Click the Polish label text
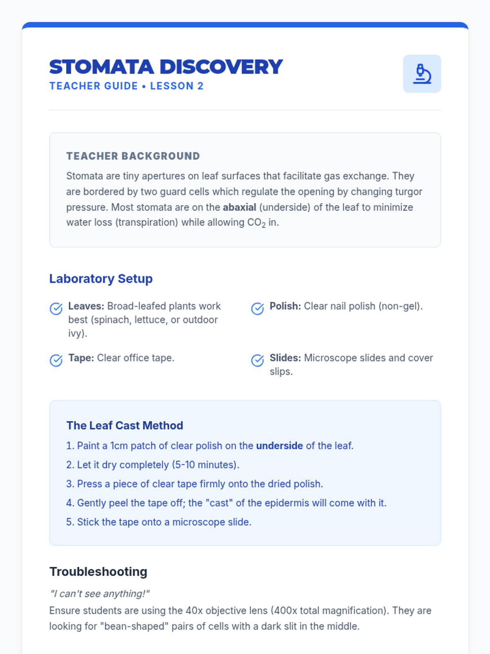This screenshot has width=490, height=654. 285,306
